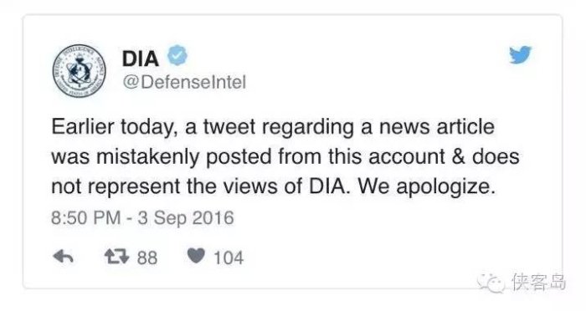Visit the @DefenseIntel handle link

pyautogui.click(x=184, y=82)
